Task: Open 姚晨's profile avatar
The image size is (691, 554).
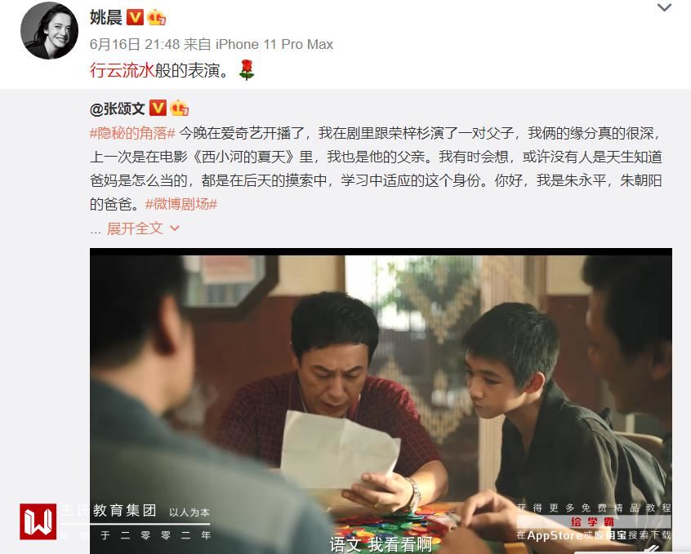Action: [x=49, y=31]
